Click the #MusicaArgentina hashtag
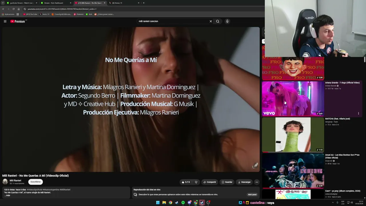 coord(51,190)
